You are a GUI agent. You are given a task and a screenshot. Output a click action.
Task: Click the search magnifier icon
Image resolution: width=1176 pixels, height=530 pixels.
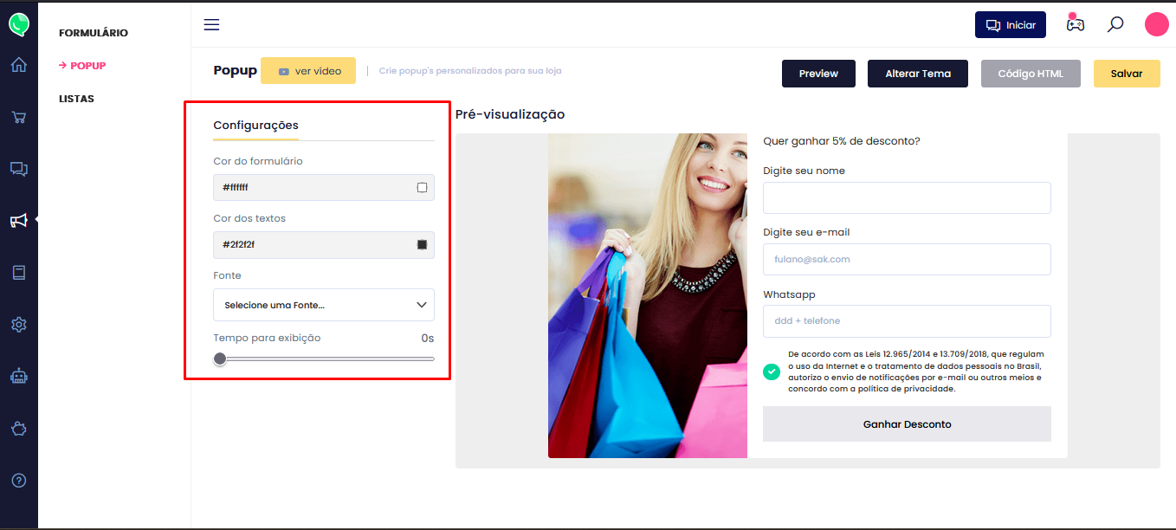click(x=1115, y=24)
